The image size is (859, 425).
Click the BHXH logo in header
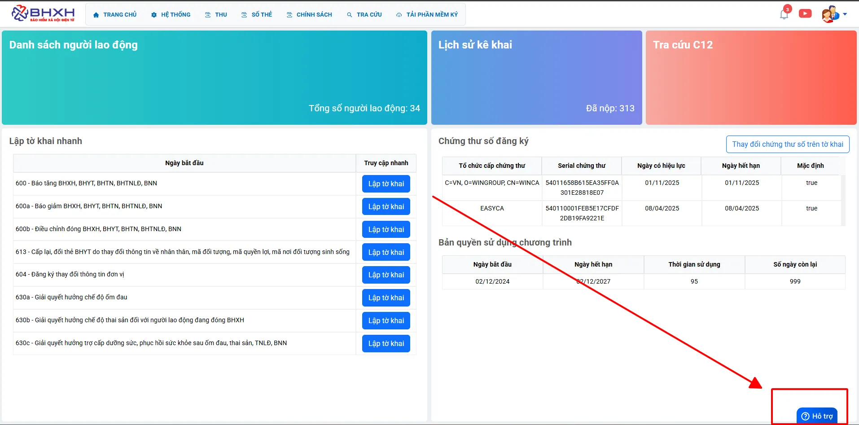click(x=43, y=13)
